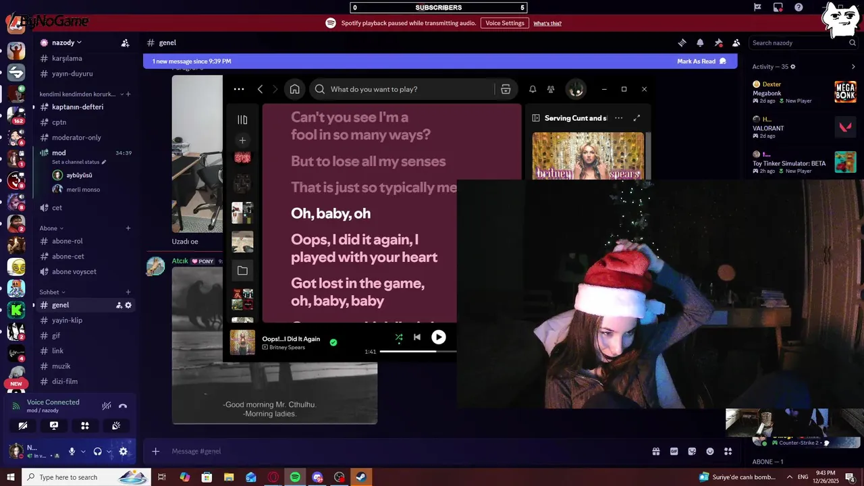
Task: Open the VALORANT activity entry
Action: (803, 127)
